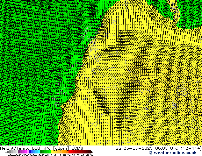Pick the bright magenta swatch in the legend

[25, 152]
